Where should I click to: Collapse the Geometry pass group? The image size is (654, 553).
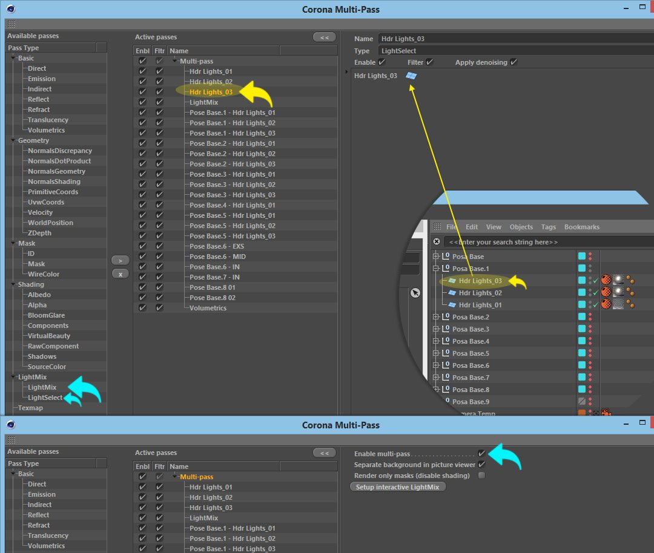(14, 140)
